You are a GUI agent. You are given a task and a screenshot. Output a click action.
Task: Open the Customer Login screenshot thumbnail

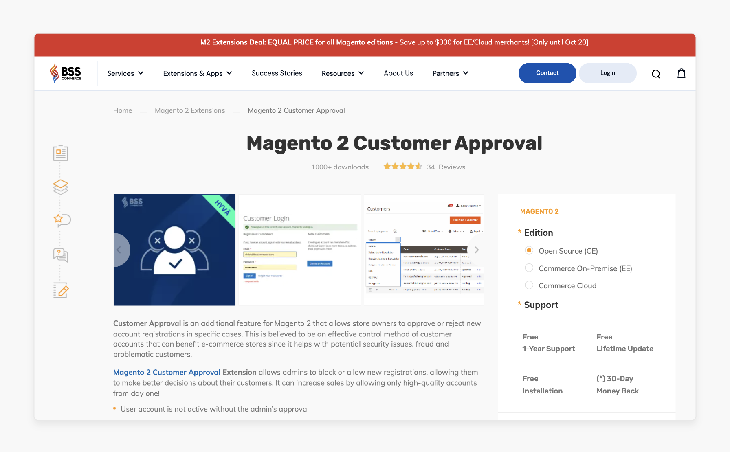click(299, 250)
